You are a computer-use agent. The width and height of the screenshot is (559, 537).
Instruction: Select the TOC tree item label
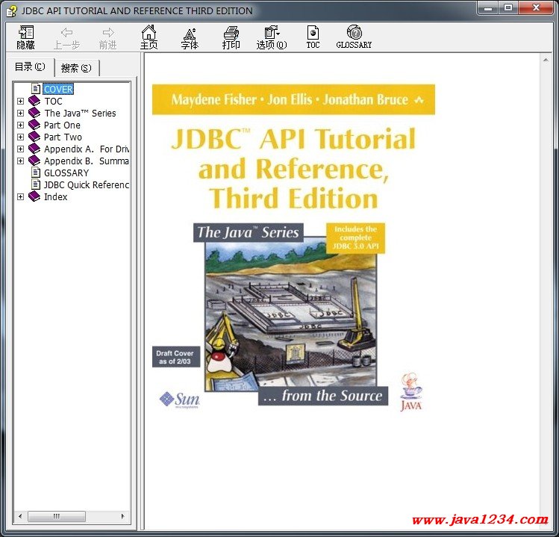[x=53, y=102]
